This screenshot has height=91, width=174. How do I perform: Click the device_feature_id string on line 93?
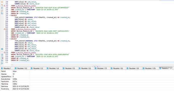(x=52, y=8)
